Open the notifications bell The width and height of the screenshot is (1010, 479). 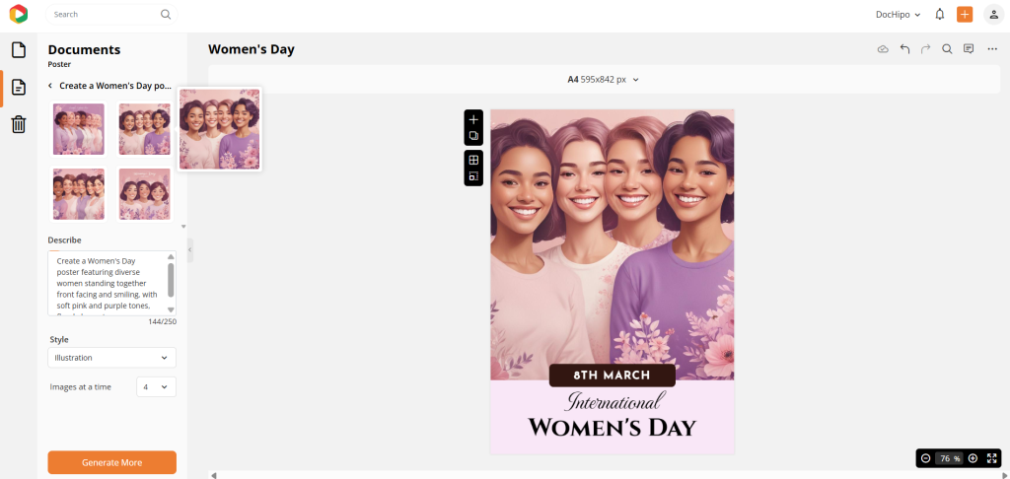pyautogui.click(x=940, y=14)
